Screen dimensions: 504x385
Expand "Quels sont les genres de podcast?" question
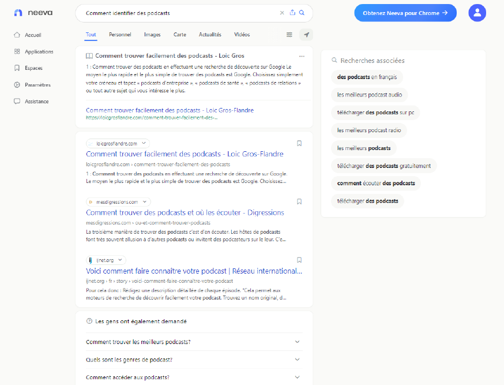[297, 360]
